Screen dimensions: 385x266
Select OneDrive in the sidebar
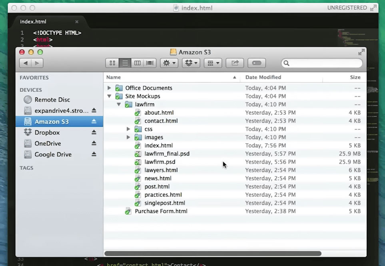(x=48, y=144)
